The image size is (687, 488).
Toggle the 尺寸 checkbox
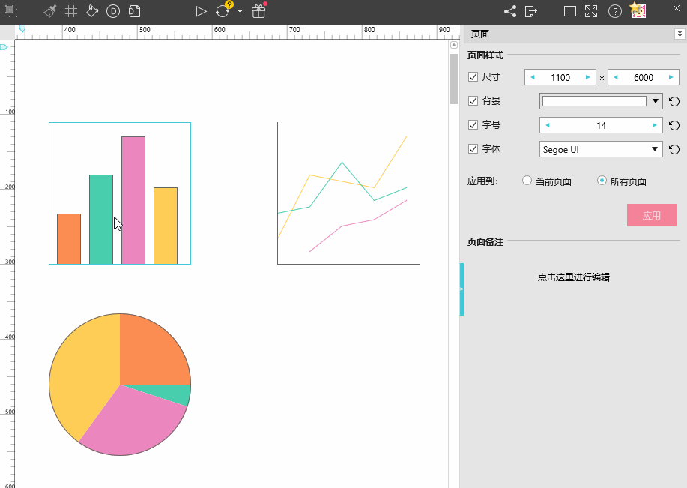click(x=473, y=76)
